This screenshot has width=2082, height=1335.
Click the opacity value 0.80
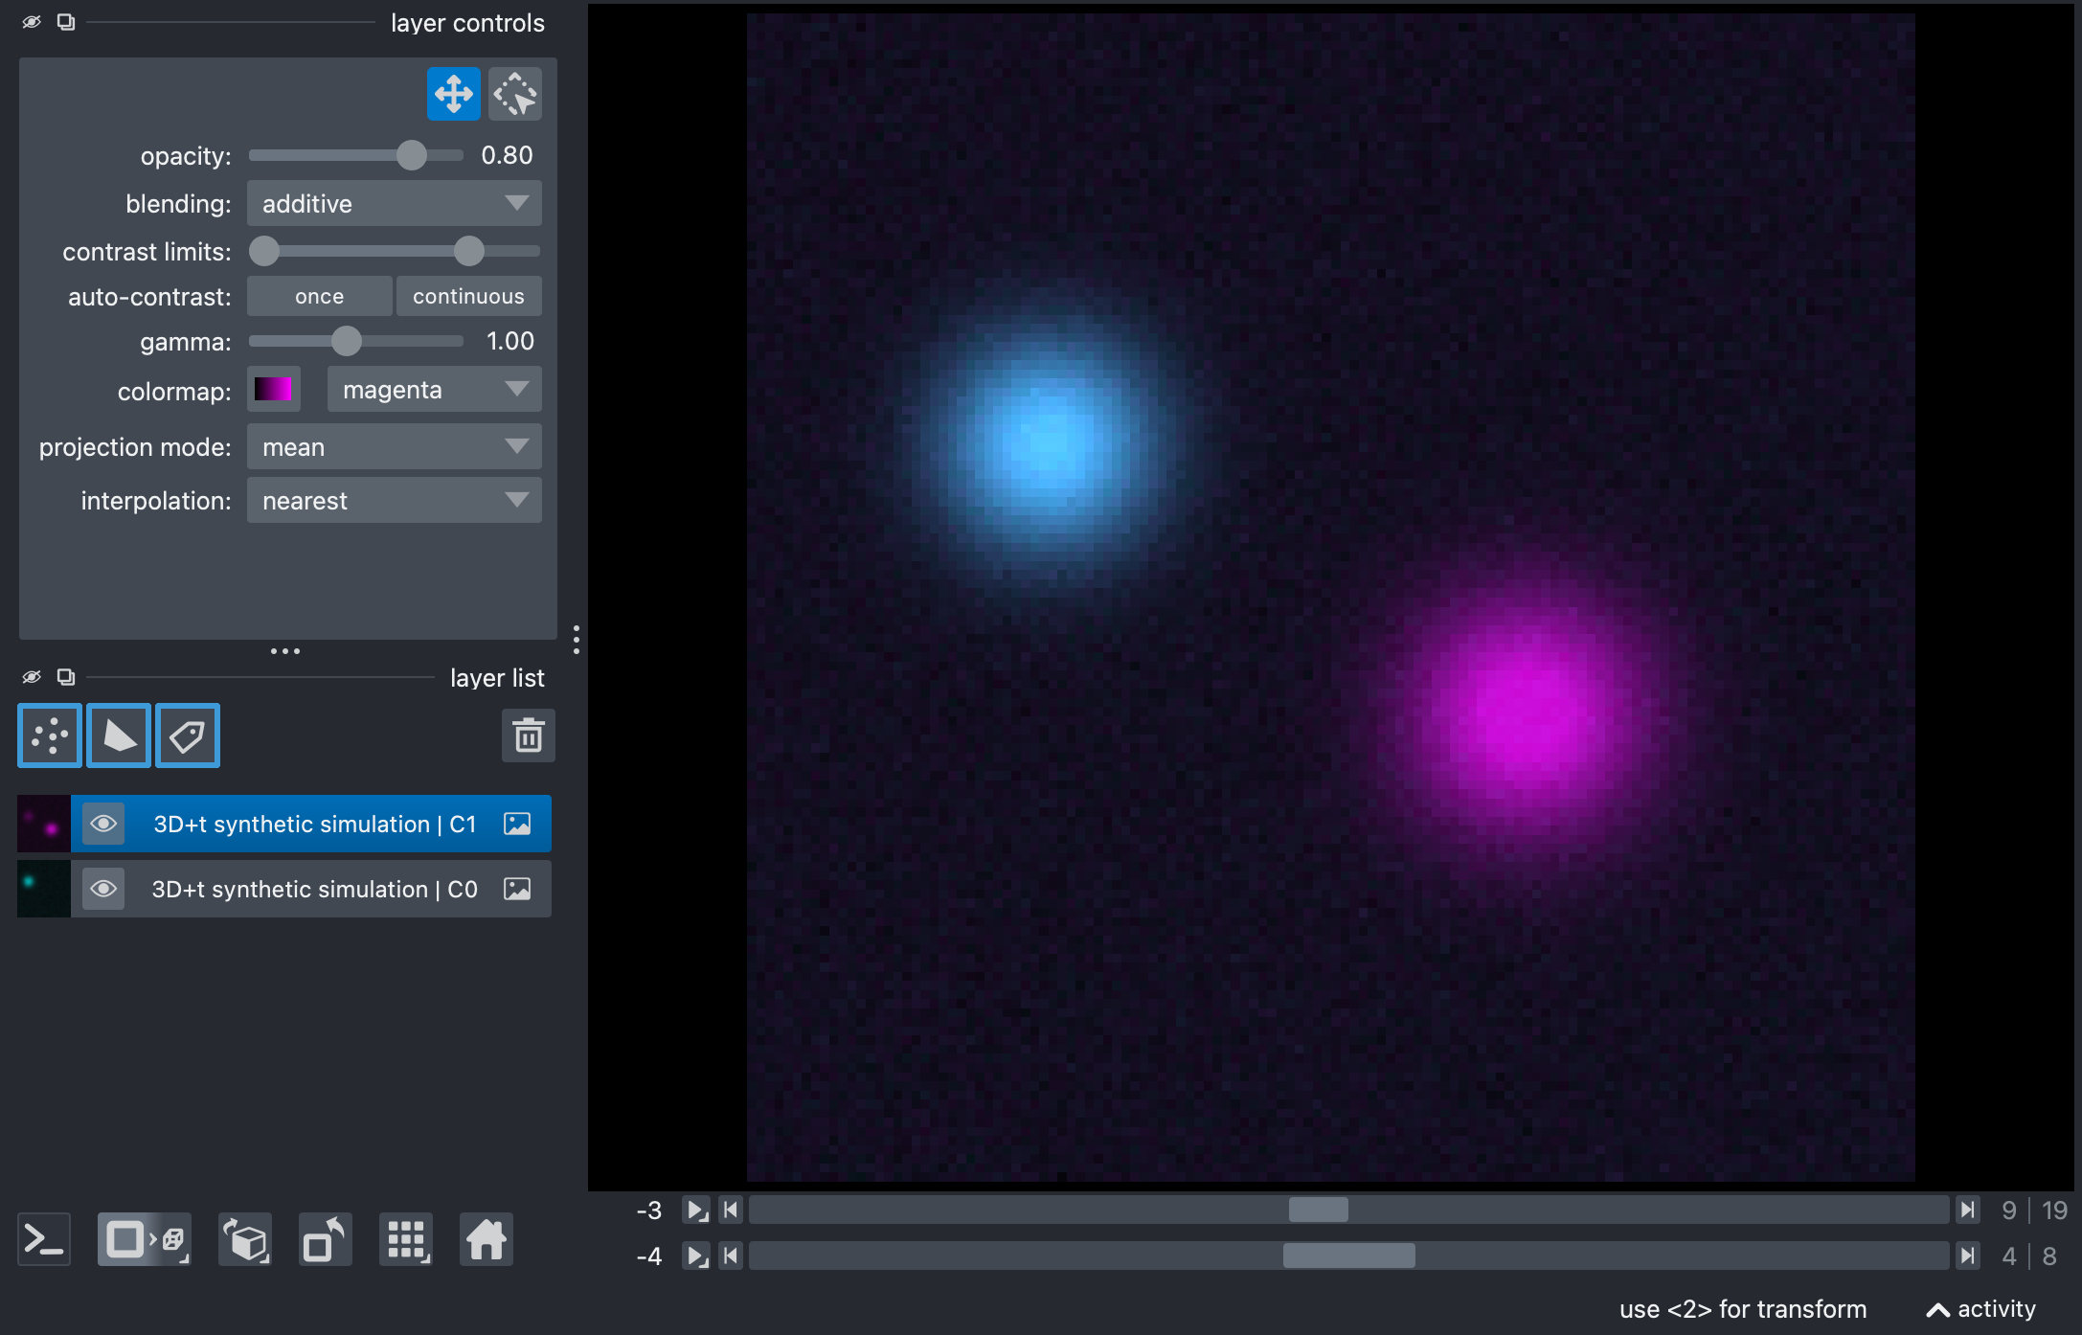[x=507, y=155]
